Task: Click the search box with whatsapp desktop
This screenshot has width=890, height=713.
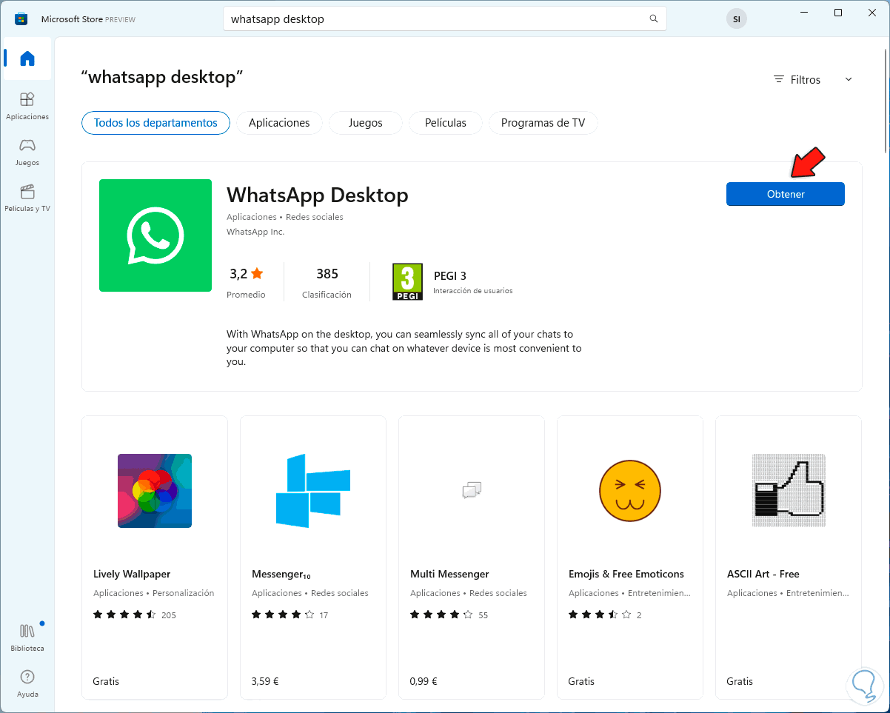Action: [444, 19]
